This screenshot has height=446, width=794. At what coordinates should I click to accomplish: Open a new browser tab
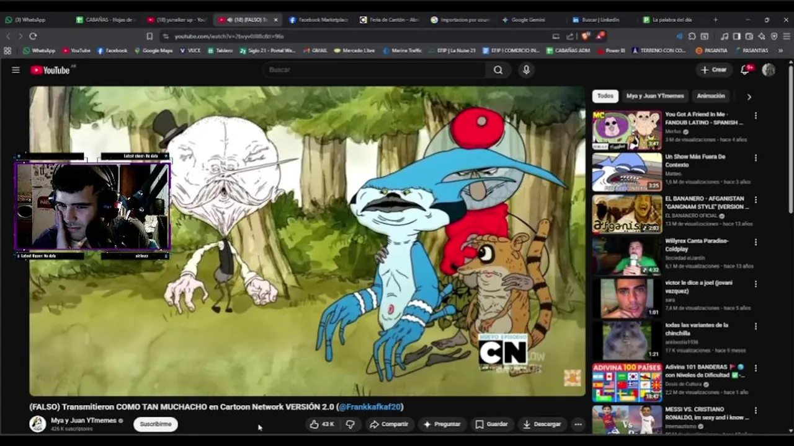(715, 20)
